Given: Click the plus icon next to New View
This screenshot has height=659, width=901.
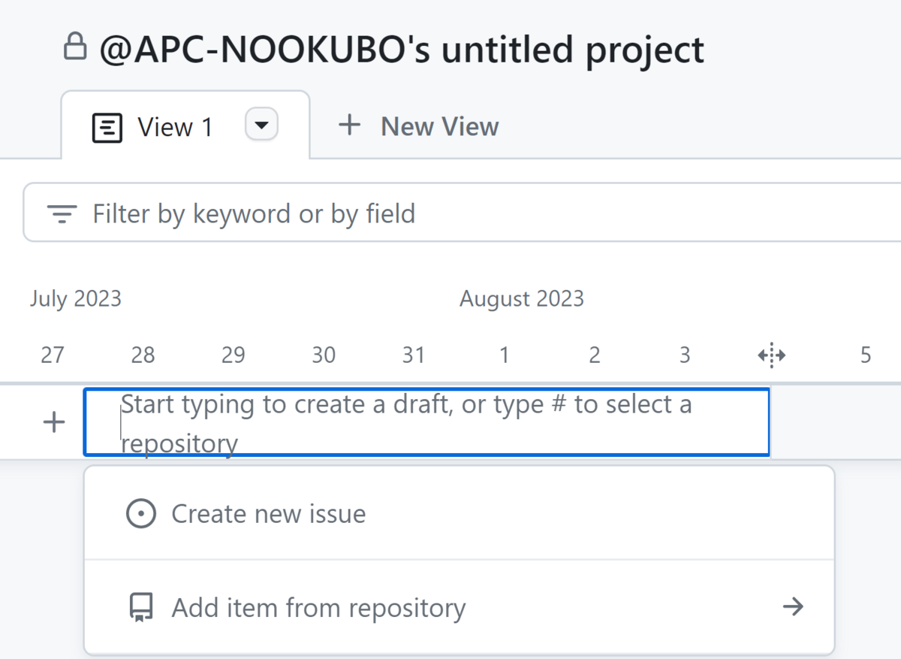Looking at the screenshot, I should click(349, 125).
